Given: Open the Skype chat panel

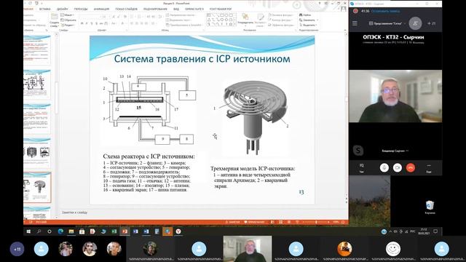Looking at the screenshot, I should point(362,168).
